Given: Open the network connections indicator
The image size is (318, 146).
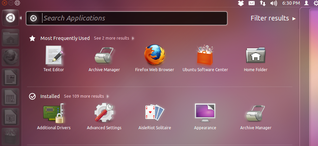Looking at the screenshot, I should [263, 3].
